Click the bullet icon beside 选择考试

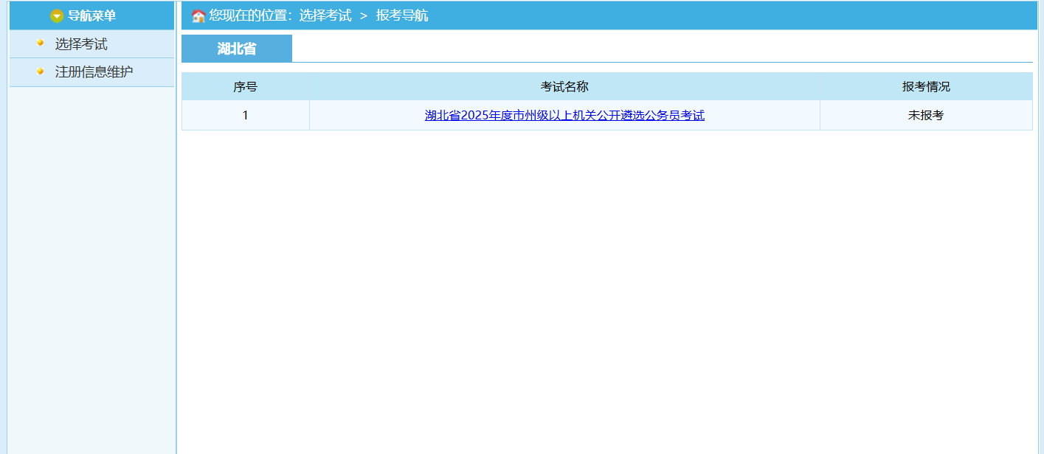tap(41, 43)
